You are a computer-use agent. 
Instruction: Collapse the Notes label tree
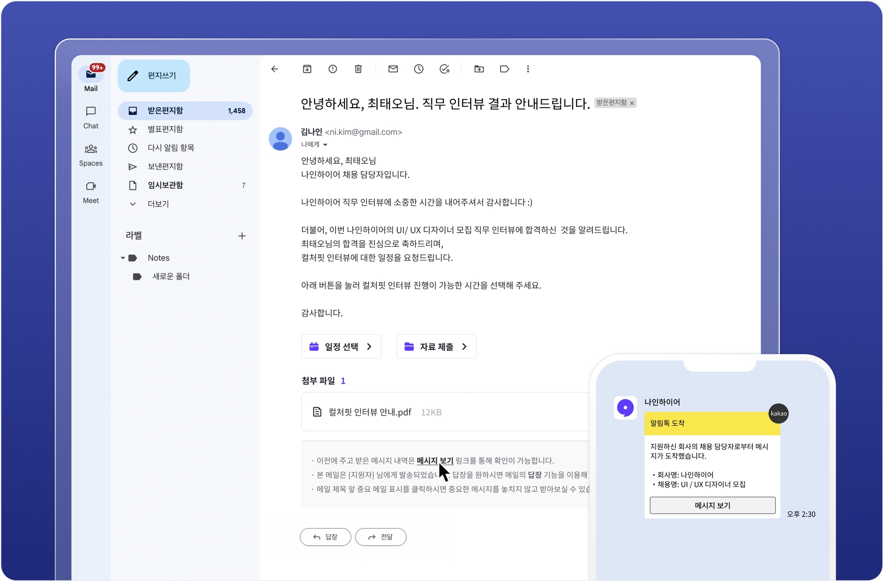pos(123,258)
